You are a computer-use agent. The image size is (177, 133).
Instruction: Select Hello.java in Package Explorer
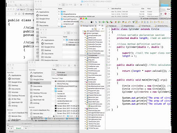click(92, 78)
